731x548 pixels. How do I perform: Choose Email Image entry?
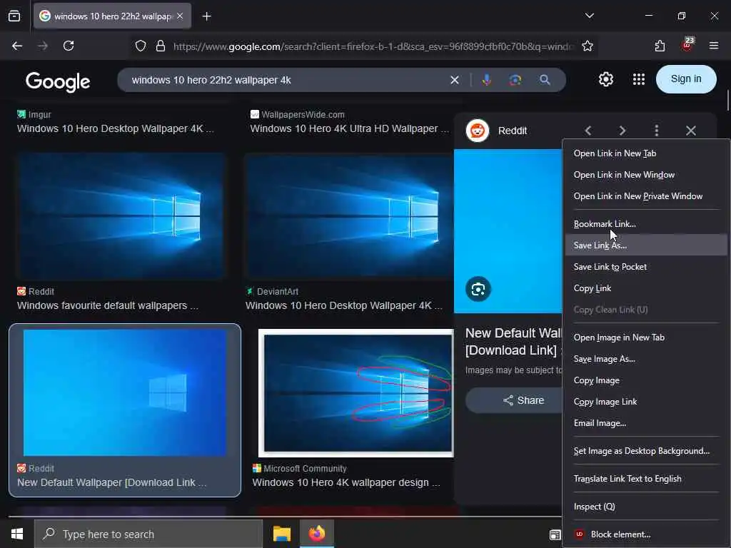pos(645,423)
